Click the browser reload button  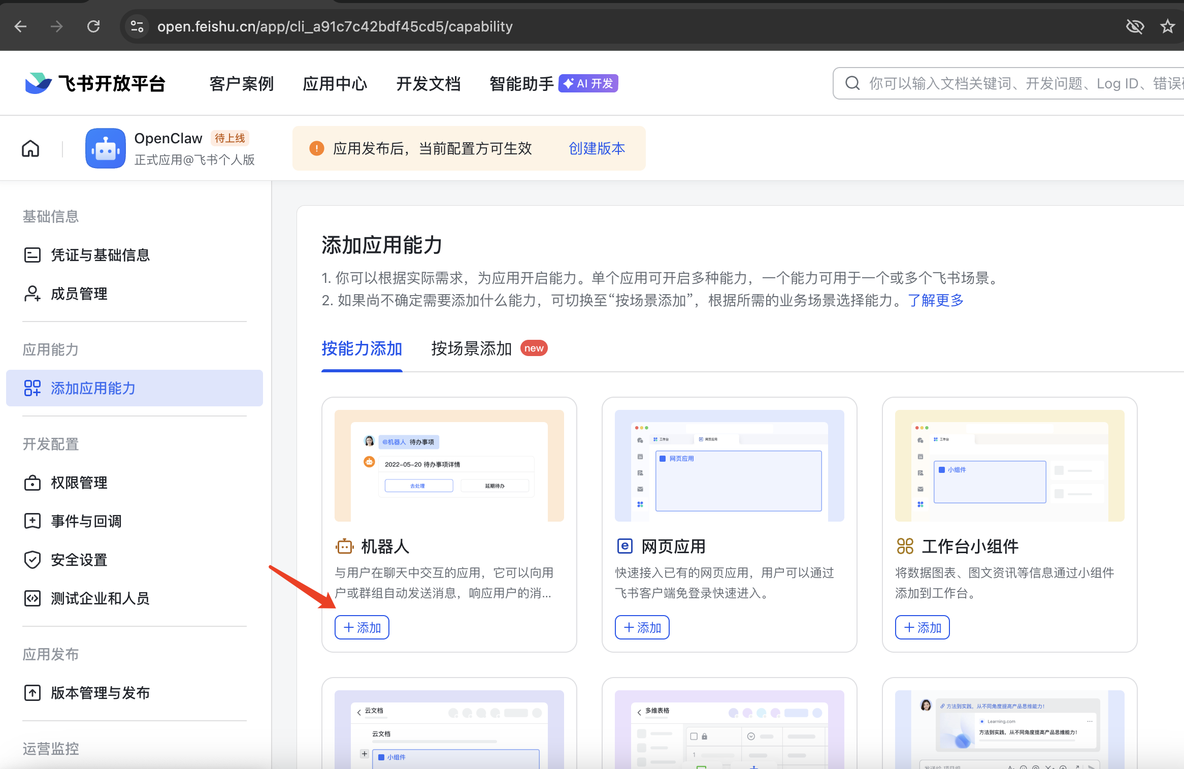[93, 26]
